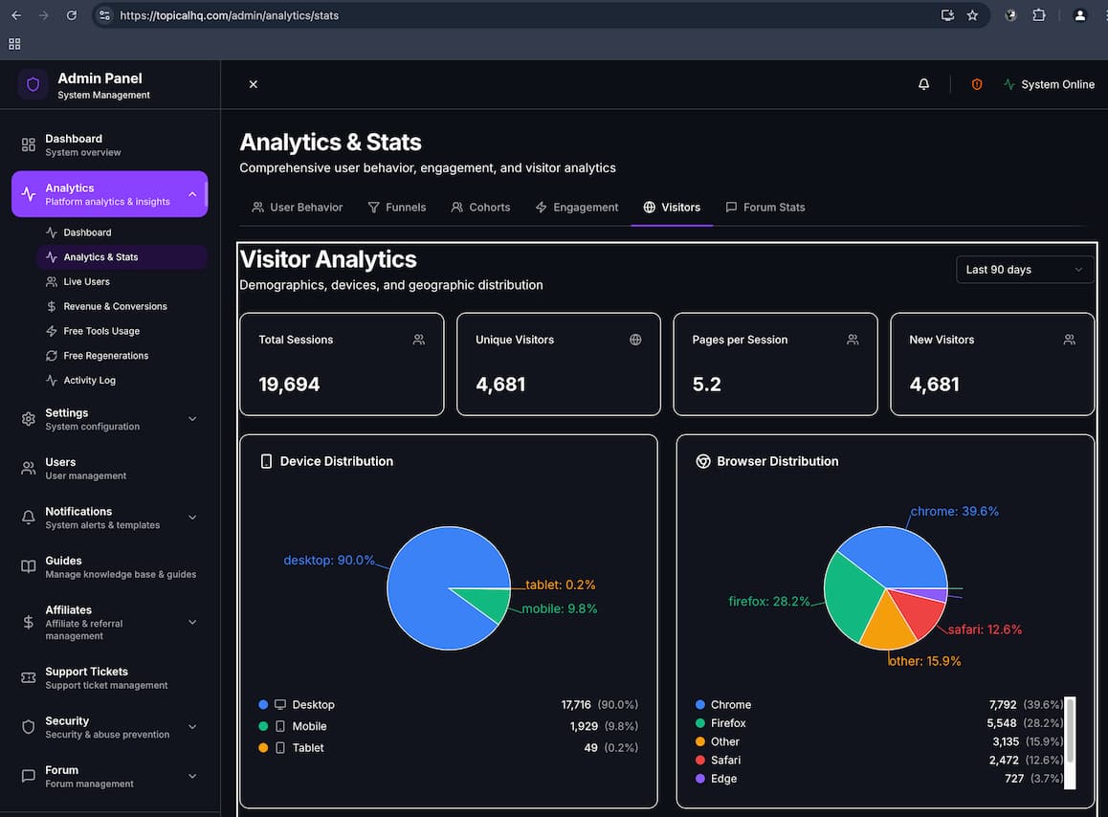1108x817 pixels.
Task: Click the Notifications bell icon in sidebar
Action: point(29,518)
